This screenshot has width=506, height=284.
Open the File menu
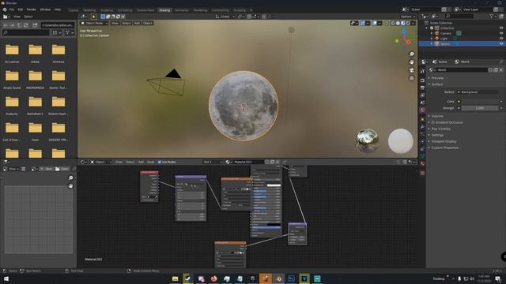[x=12, y=9]
